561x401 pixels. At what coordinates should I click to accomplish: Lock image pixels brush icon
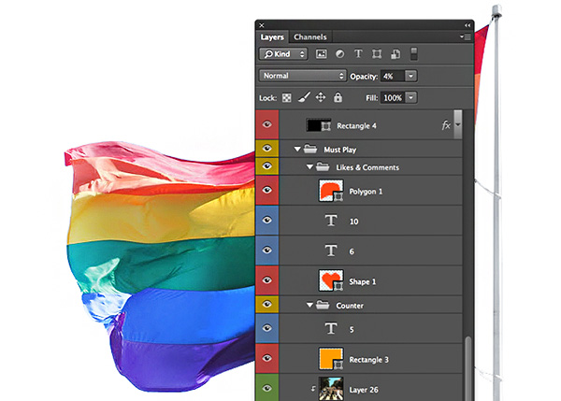pyautogui.click(x=304, y=97)
